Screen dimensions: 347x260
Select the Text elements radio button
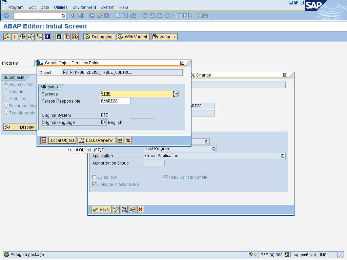6,113
